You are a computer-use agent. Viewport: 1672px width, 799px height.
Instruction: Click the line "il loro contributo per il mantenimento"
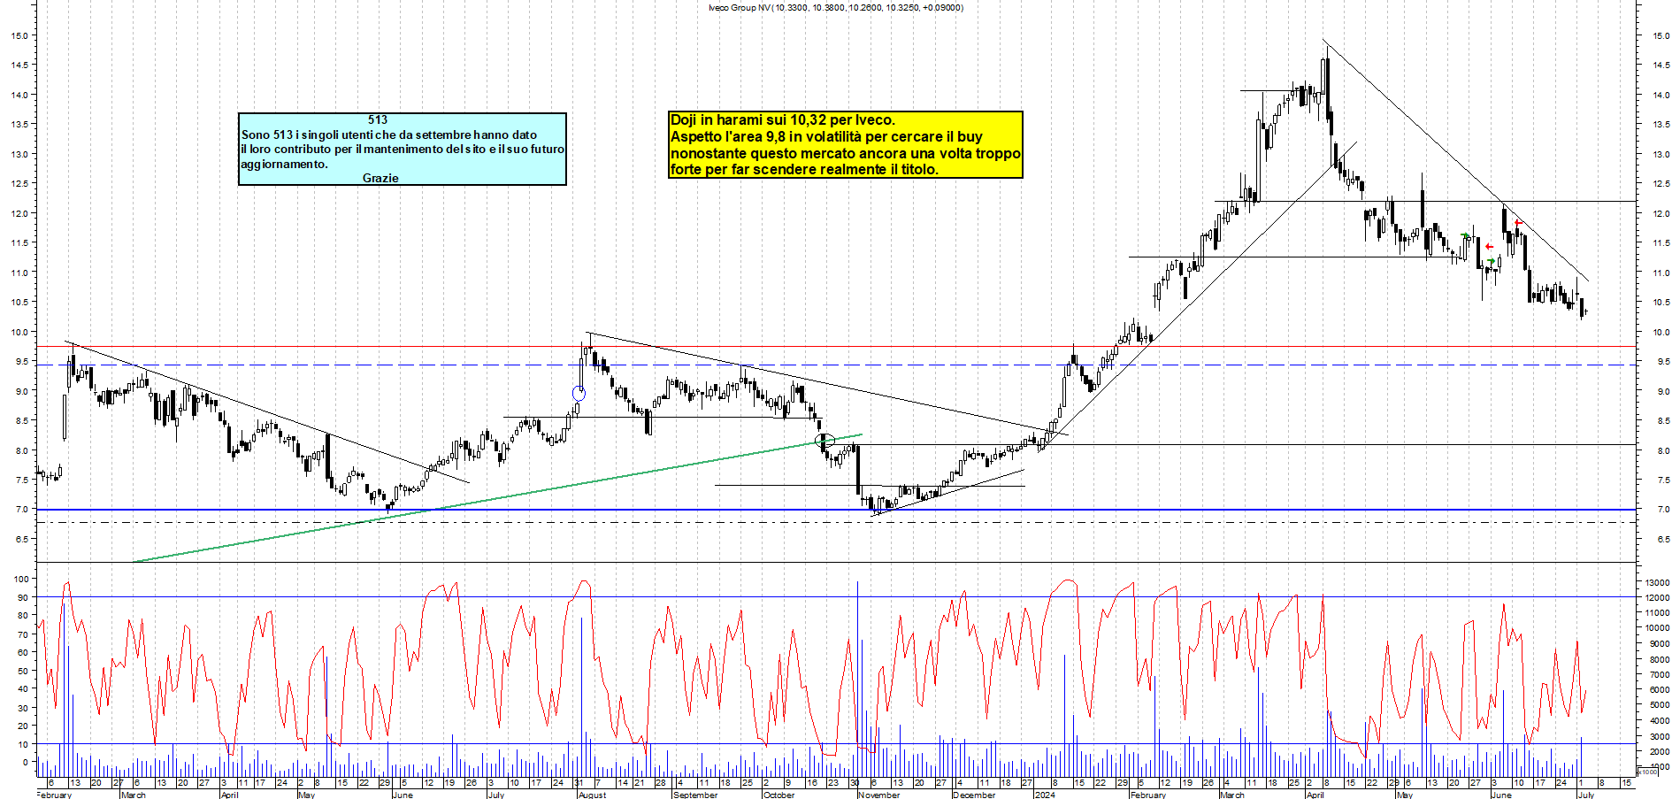pyautogui.click(x=403, y=149)
